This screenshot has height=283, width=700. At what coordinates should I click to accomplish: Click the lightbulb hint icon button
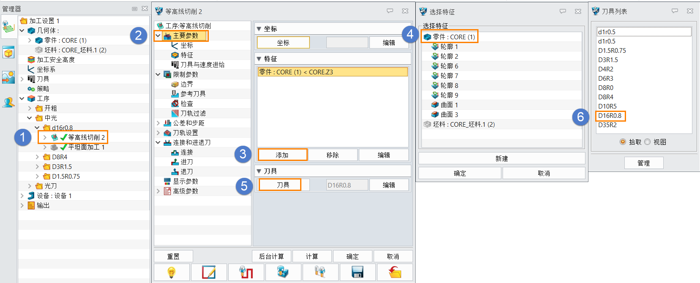pos(171,272)
